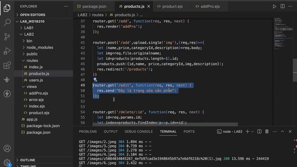Click routes in the breadcrumb
This screenshot has height=167, width=297.
click(98, 15)
